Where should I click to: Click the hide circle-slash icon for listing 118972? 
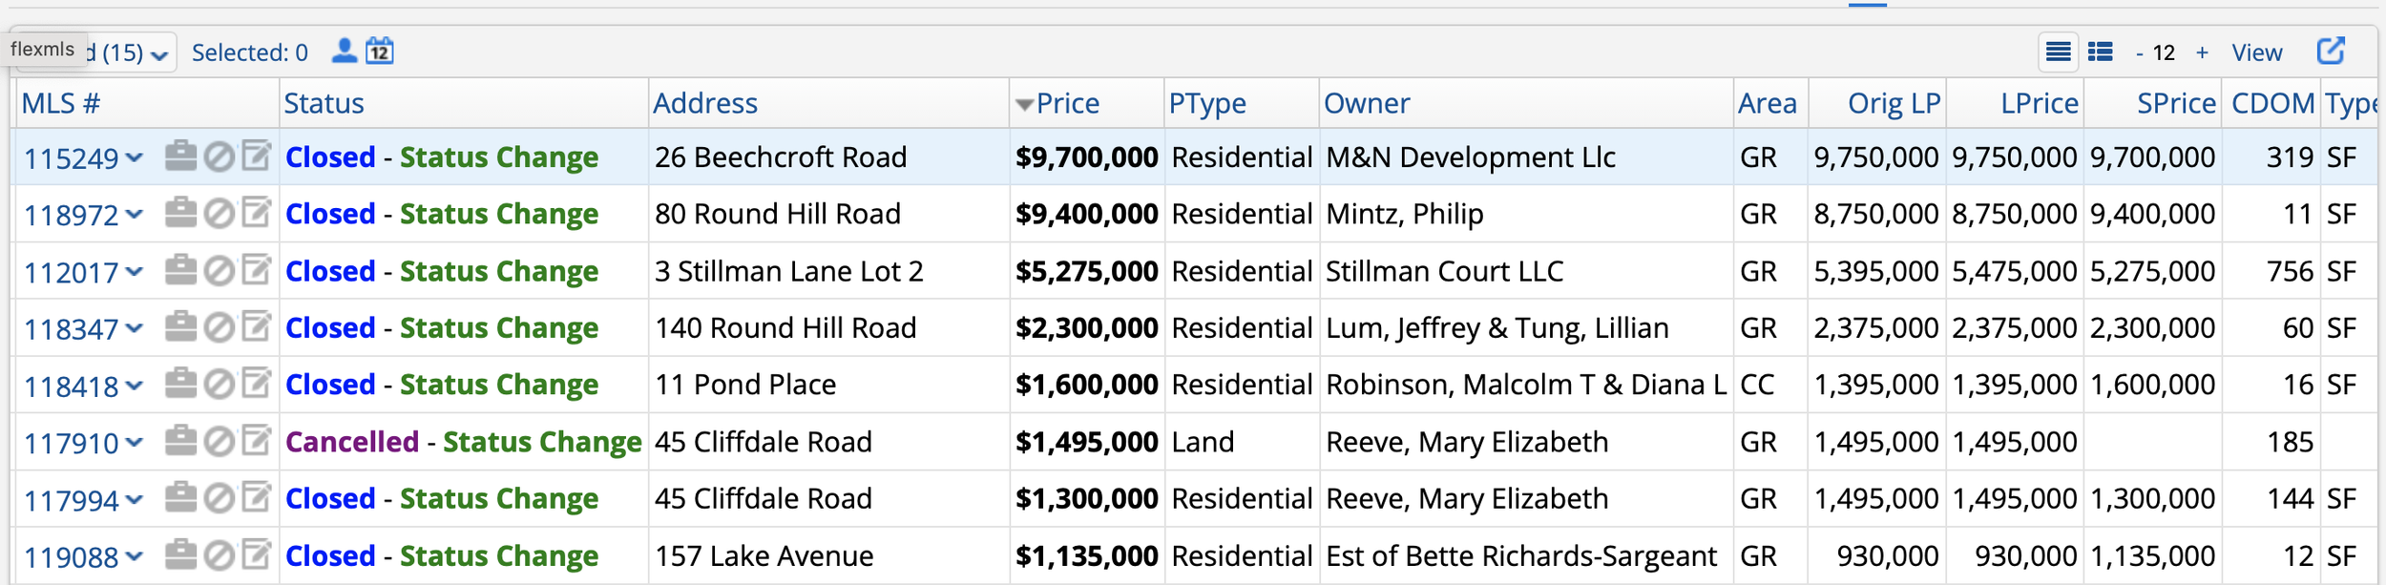click(220, 213)
